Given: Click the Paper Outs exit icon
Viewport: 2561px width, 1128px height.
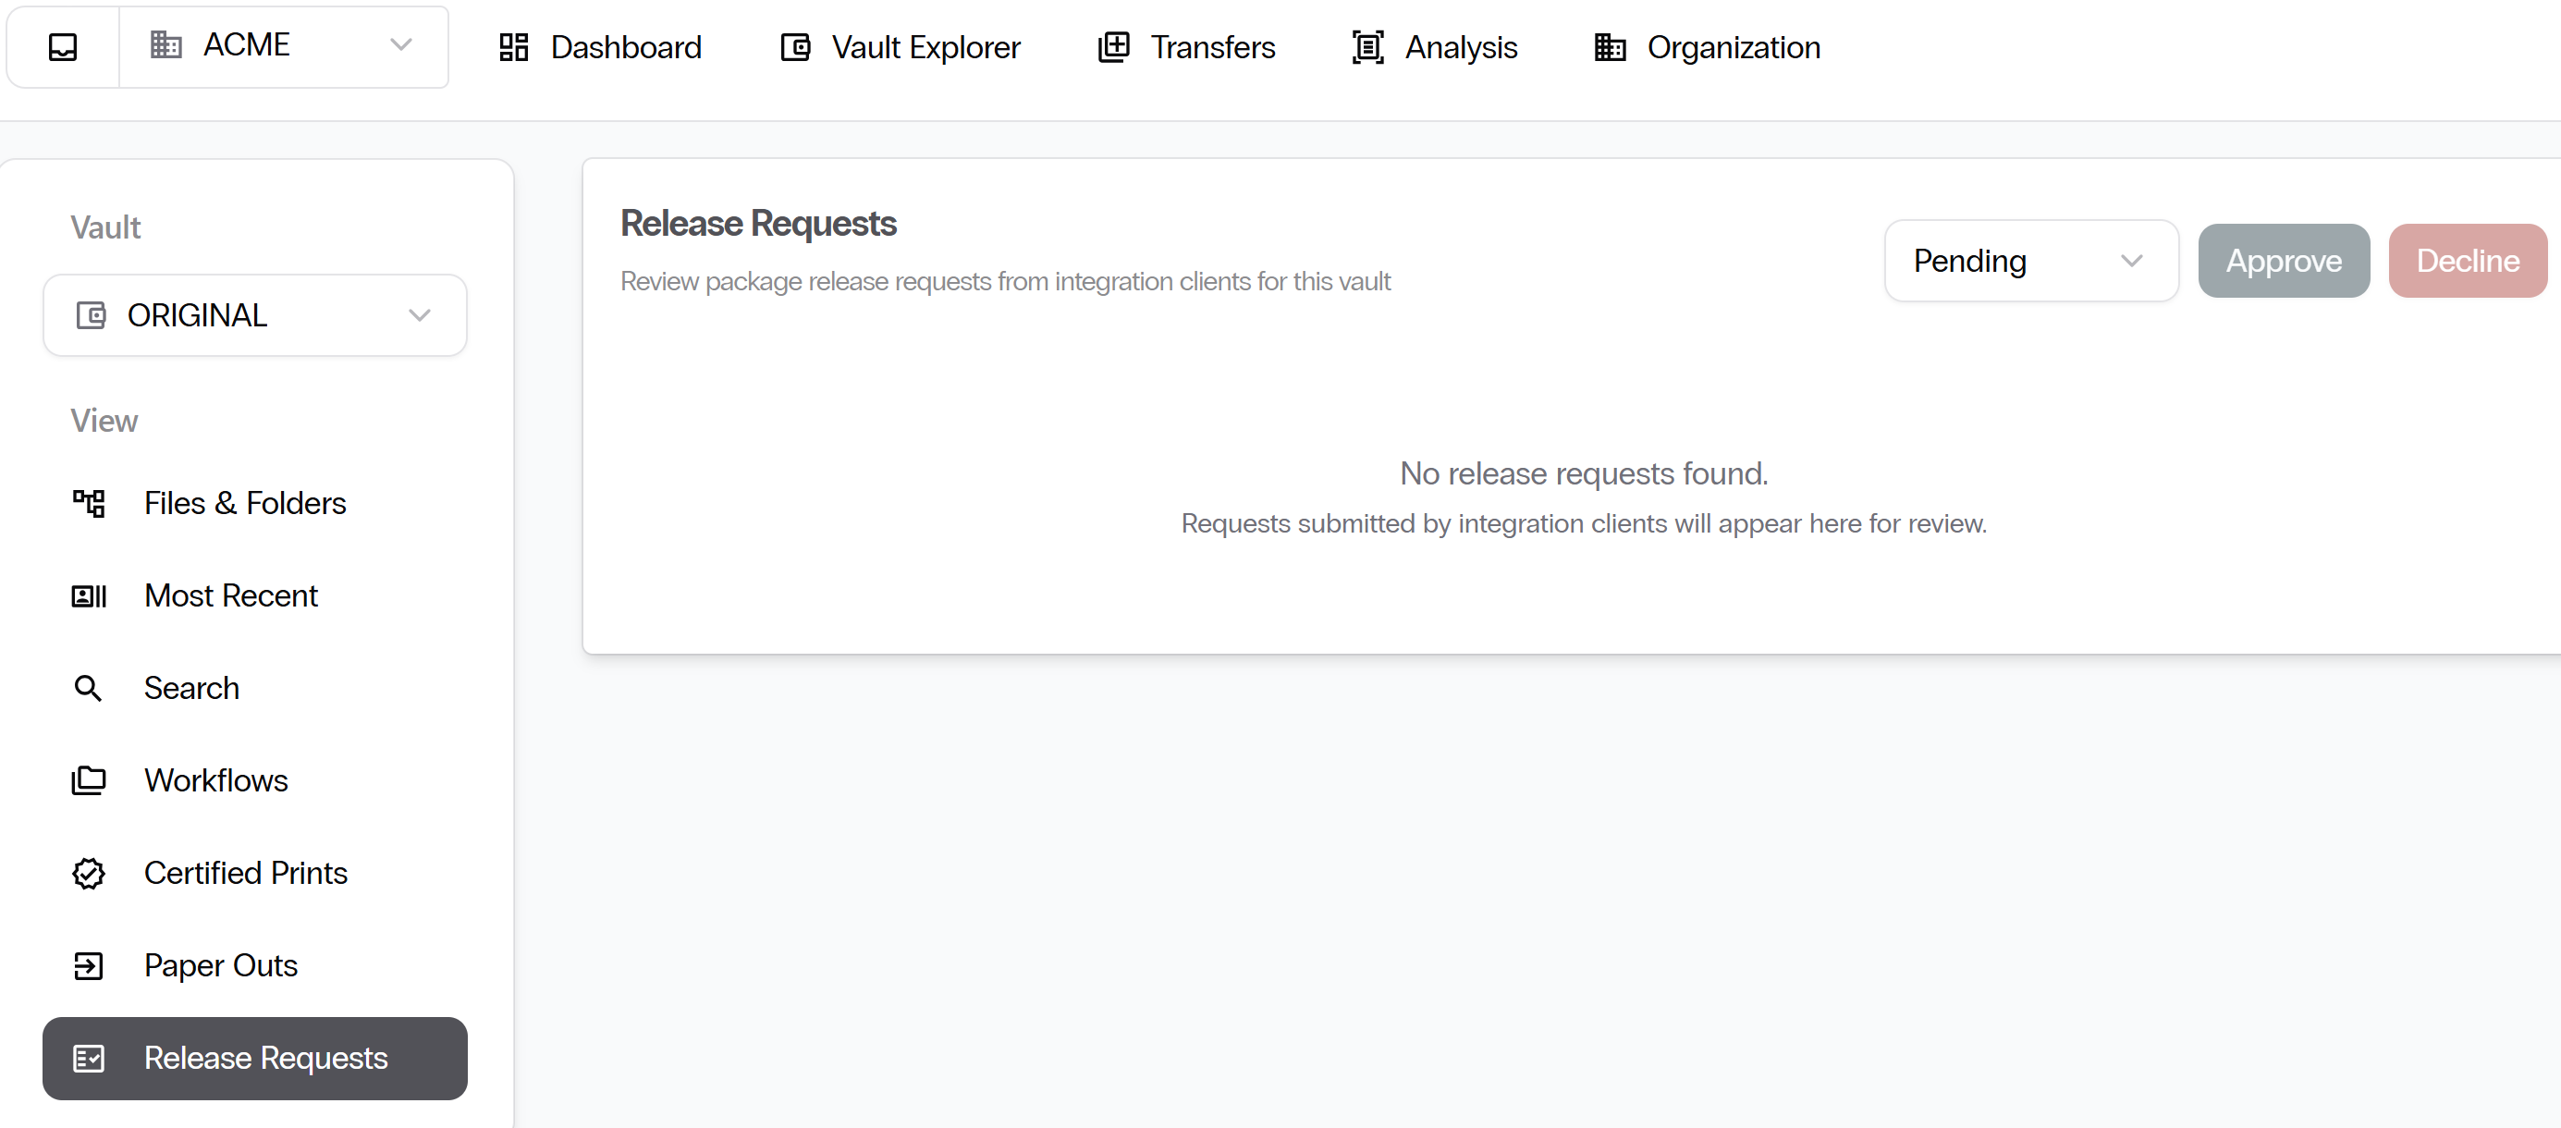Looking at the screenshot, I should coord(89,965).
